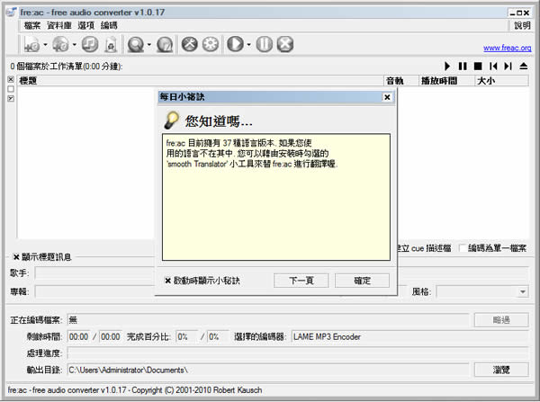
Task: Click the 瀏覽 browse button
Action: coord(501,370)
